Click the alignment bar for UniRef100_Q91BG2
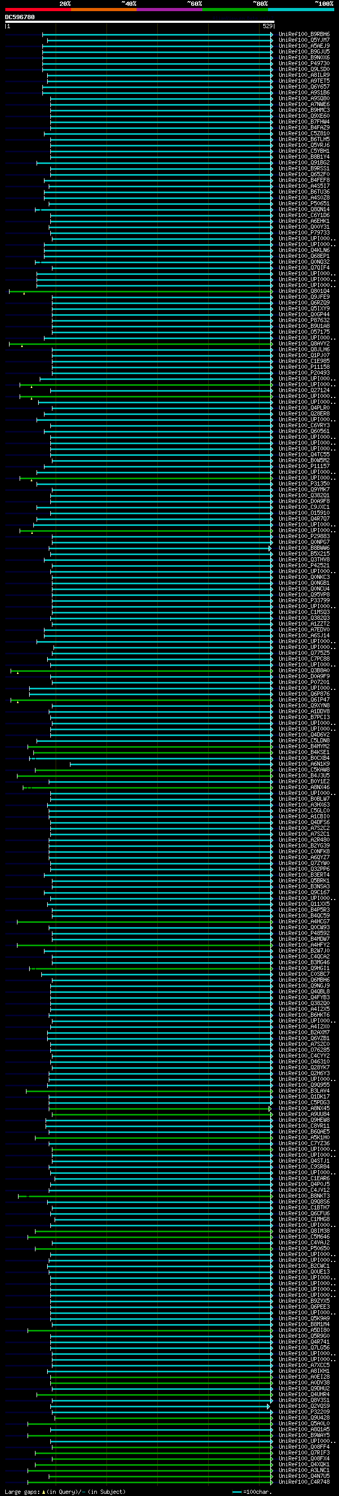 154,163
